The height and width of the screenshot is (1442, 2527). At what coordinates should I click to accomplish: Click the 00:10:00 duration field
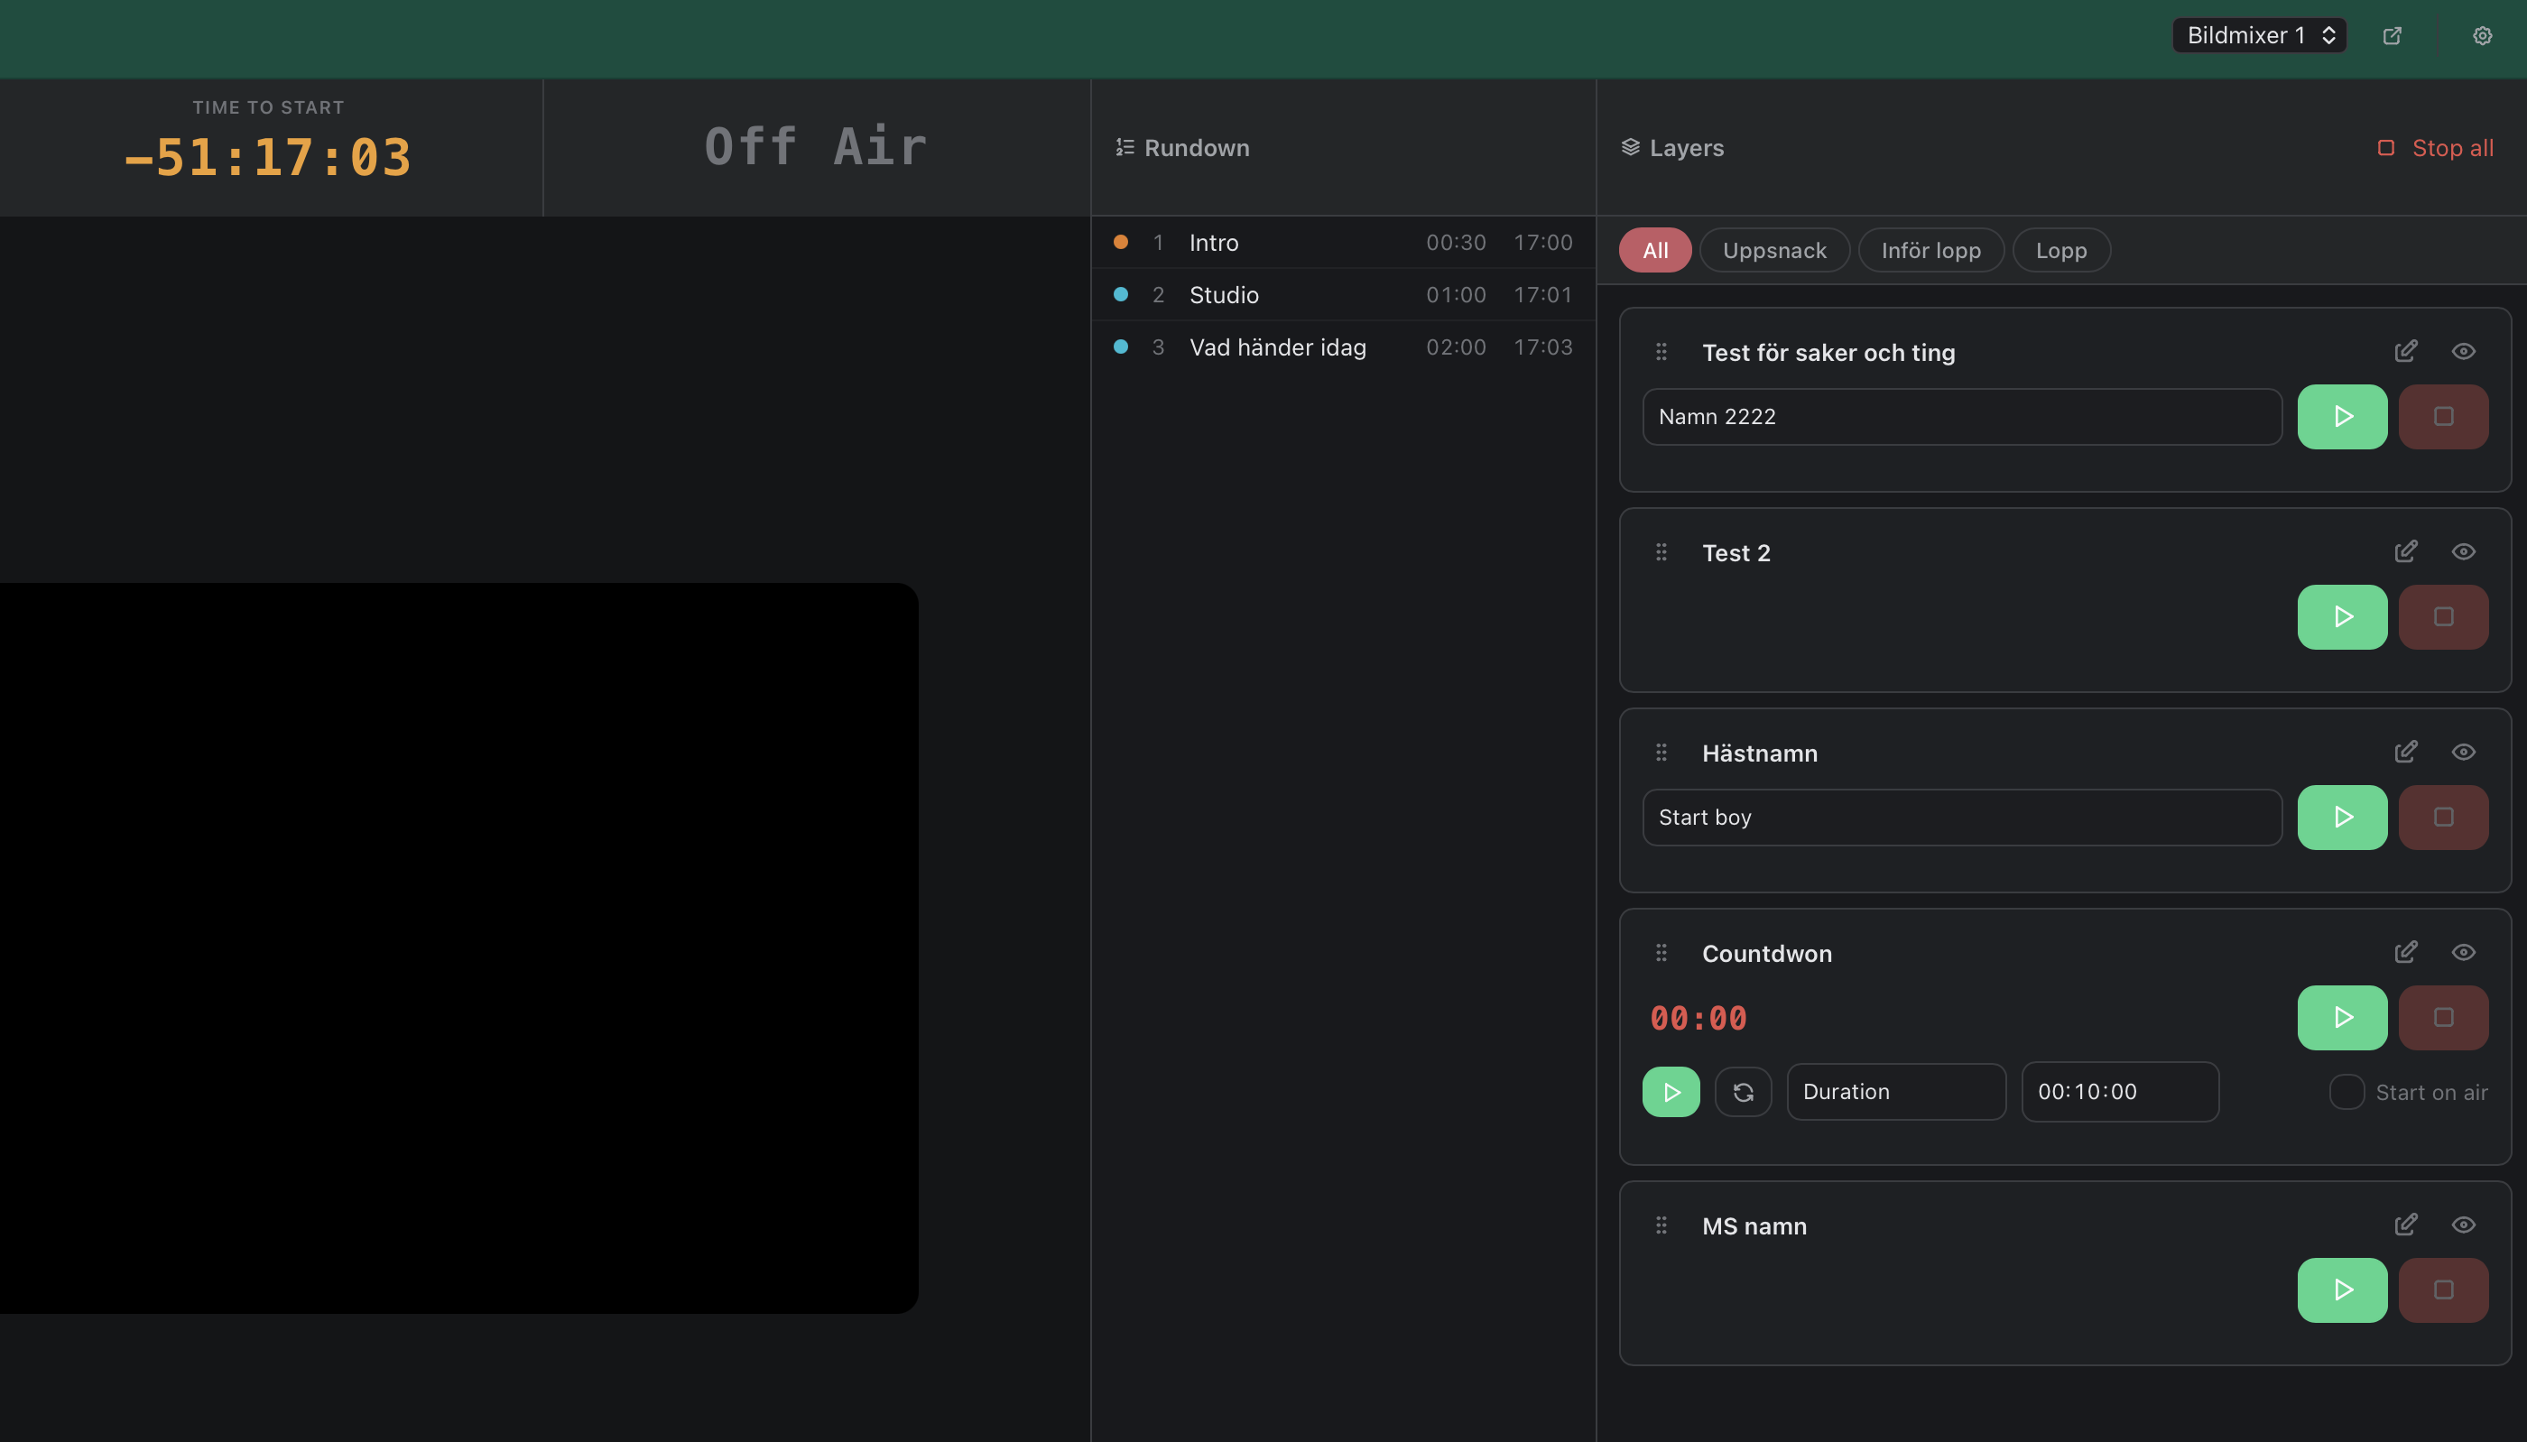pos(2120,1091)
